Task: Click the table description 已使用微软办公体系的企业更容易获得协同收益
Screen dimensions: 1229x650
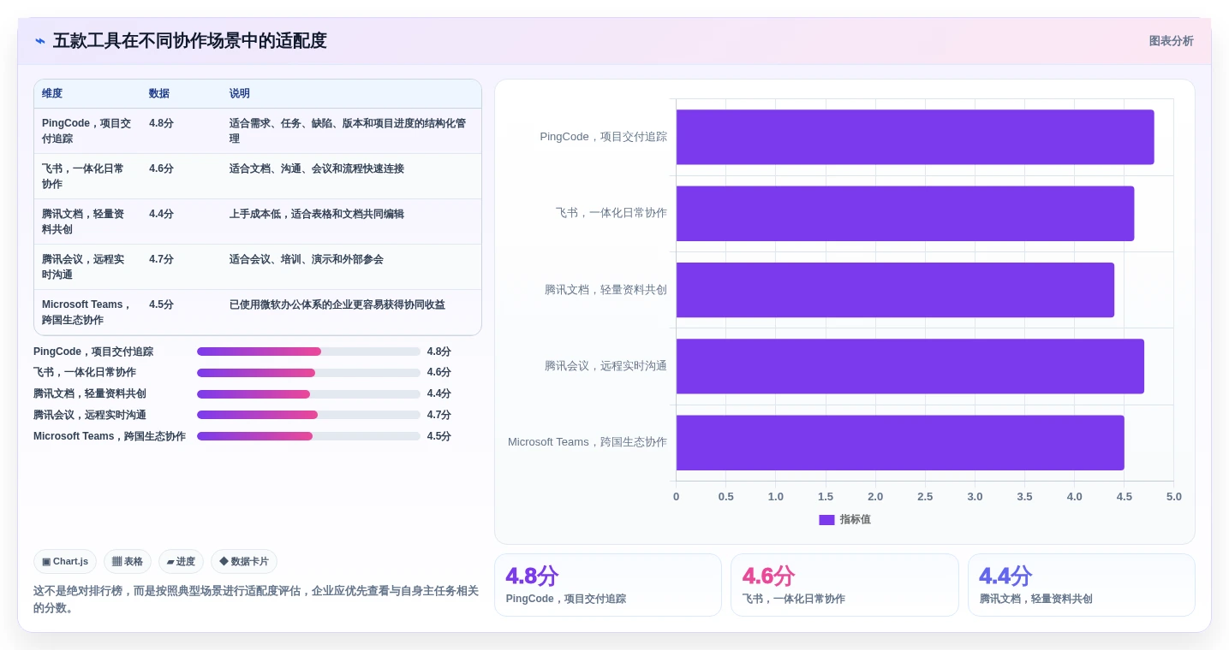Action: pyautogui.click(x=337, y=304)
